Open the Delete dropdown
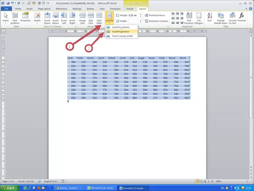254x191 pixels. click(x=37, y=18)
